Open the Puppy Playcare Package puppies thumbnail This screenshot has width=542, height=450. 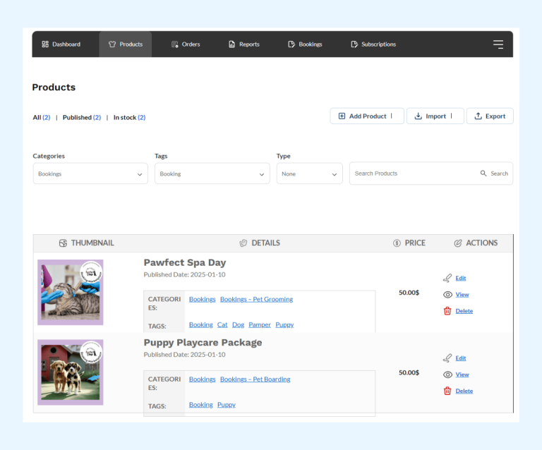pyautogui.click(x=71, y=372)
